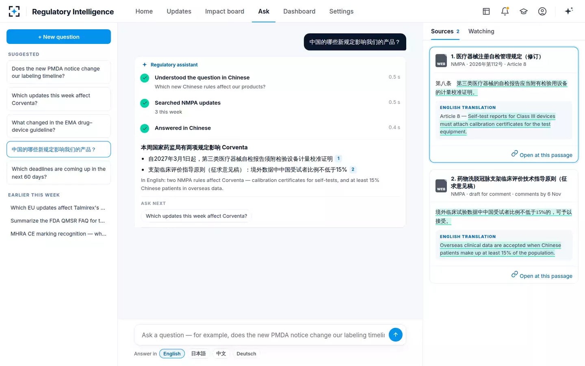
Task: Open the layout panel icon in header
Action: coord(486,11)
